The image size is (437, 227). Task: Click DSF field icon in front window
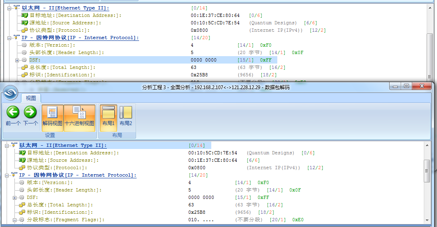point(22,197)
